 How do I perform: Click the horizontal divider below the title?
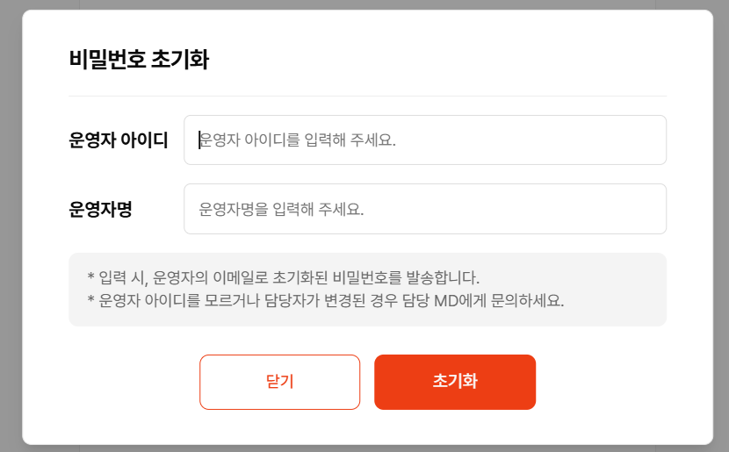coord(367,96)
